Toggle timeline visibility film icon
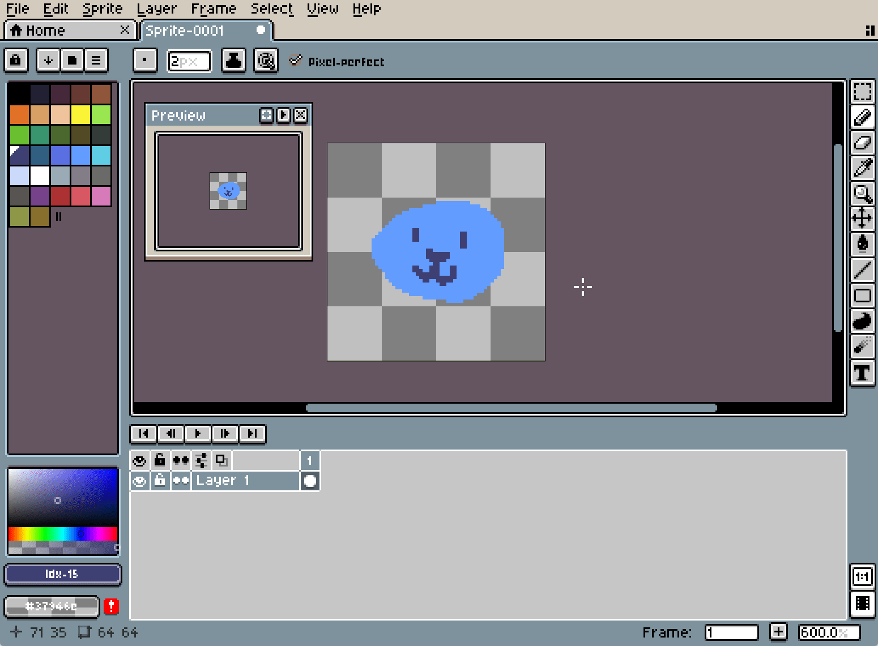 (862, 603)
